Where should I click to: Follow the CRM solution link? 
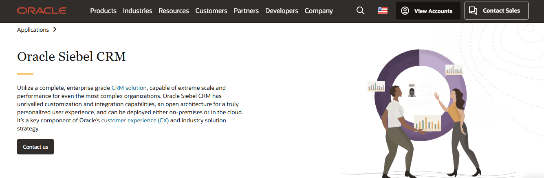coord(129,88)
